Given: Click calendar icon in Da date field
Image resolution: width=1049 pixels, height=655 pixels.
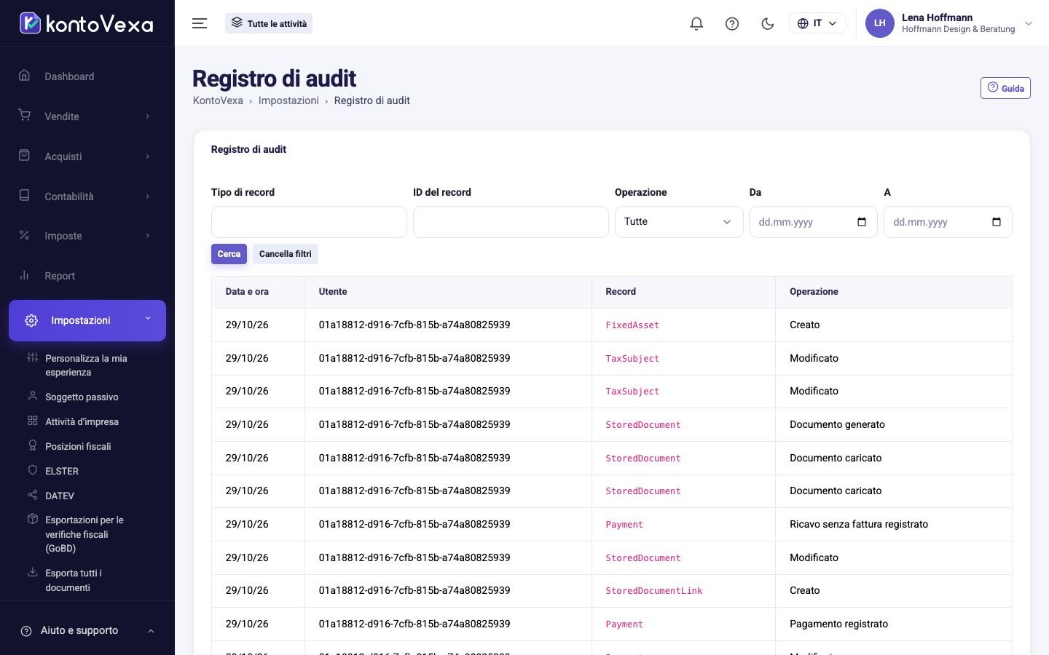Looking at the screenshot, I should [862, 222].
